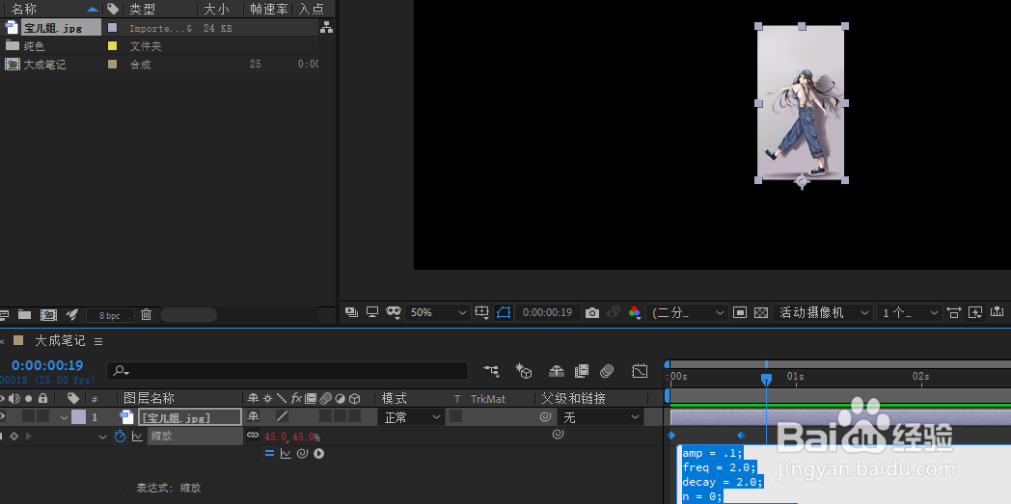Delete selected project item with trash icon
Viewport: 1011px width, 504px height.
coord(147,315)
